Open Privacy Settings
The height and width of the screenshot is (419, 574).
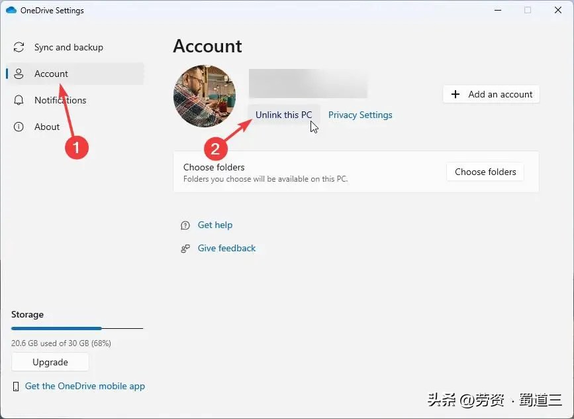coord(360,115)
